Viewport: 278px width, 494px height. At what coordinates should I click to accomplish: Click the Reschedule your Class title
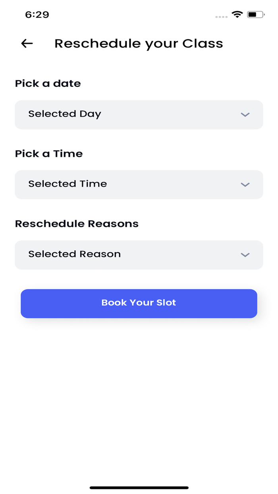click(139, 43)
